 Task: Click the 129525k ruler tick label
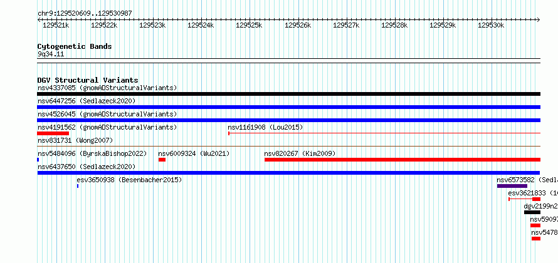tap(249, 25)
